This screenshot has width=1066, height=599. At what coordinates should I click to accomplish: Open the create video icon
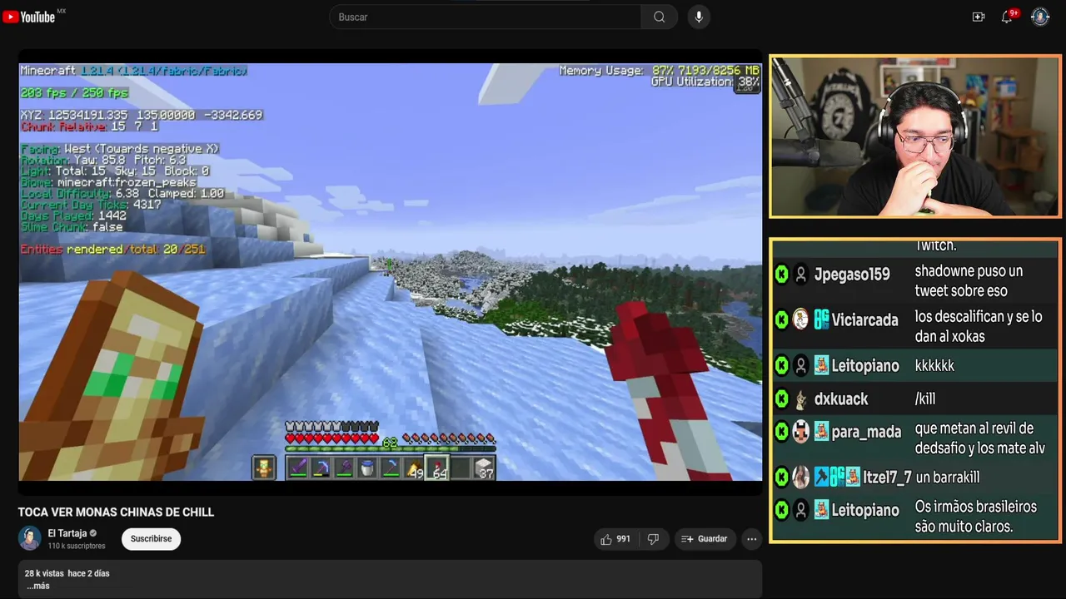pyautogui.click(x=979, y=17)
